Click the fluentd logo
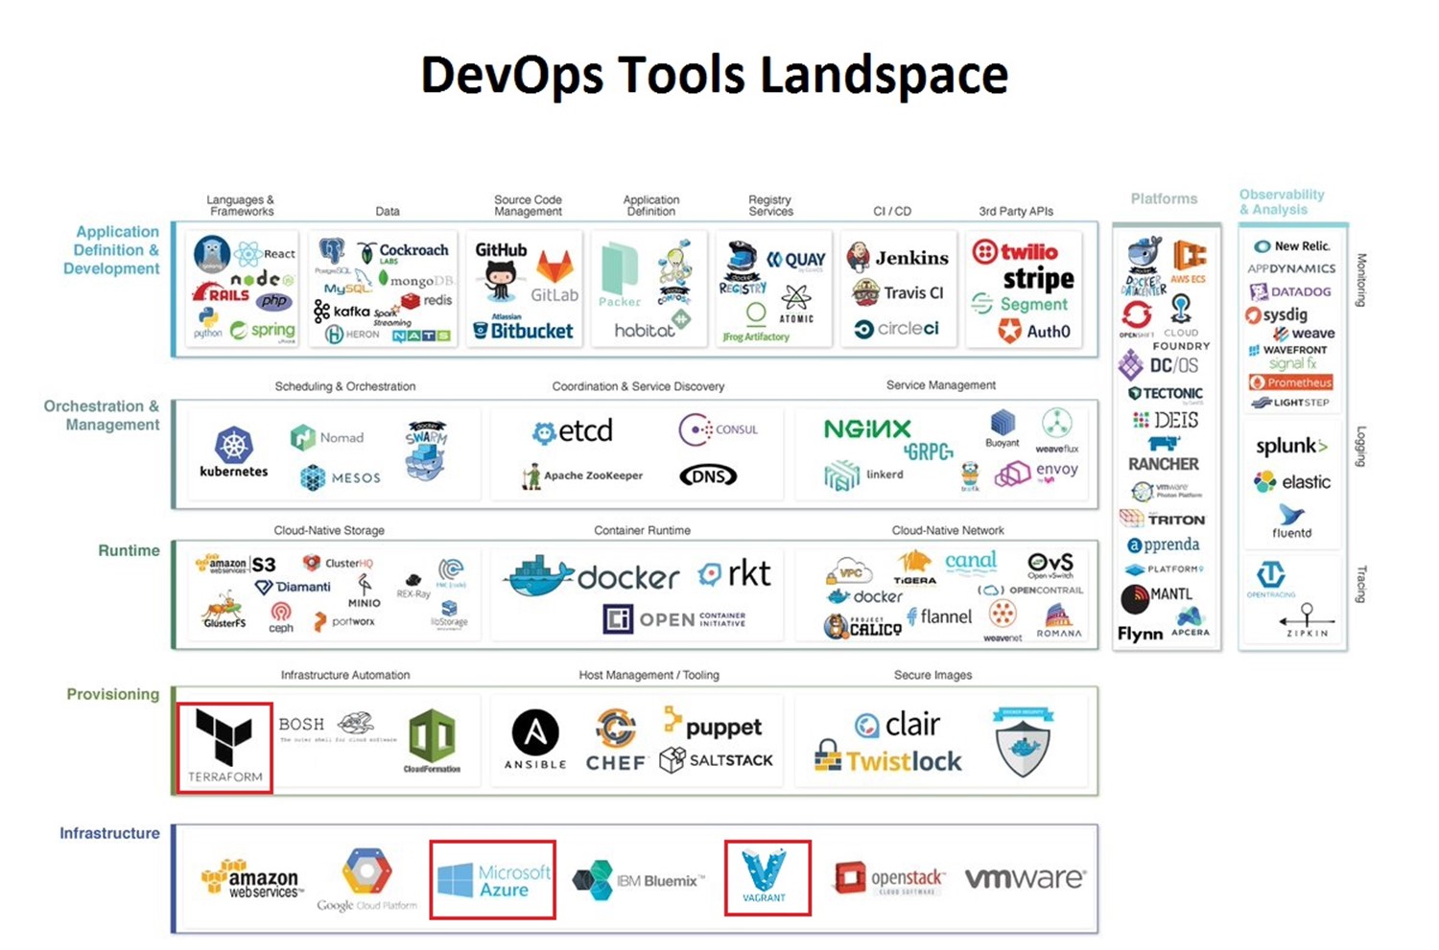 coord(1292,521)
